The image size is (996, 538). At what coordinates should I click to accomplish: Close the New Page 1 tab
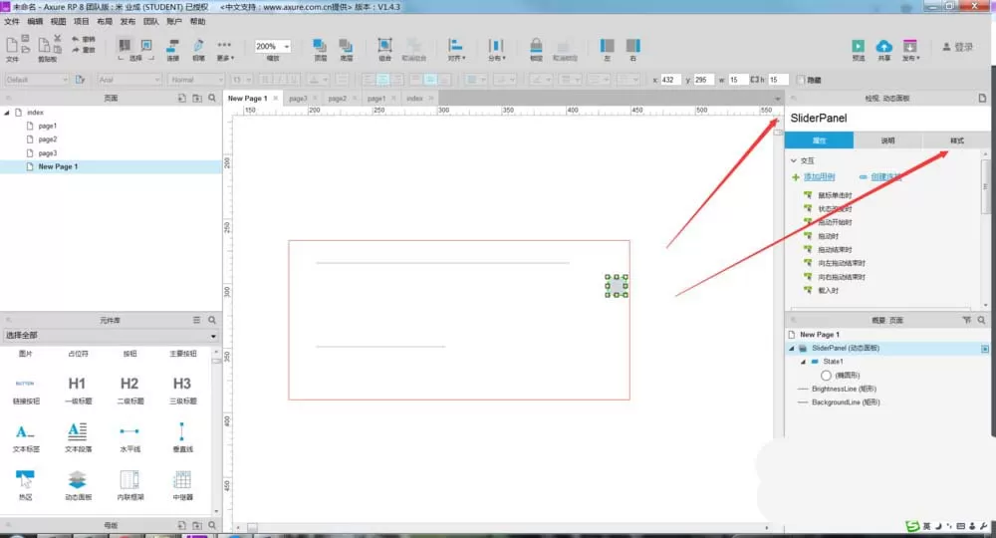coord(275,99)
